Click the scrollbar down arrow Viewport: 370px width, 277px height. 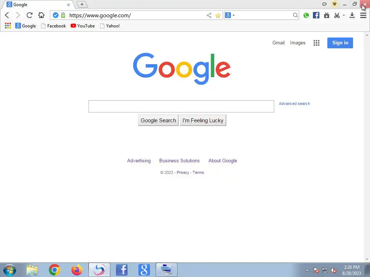pos(367,259)
